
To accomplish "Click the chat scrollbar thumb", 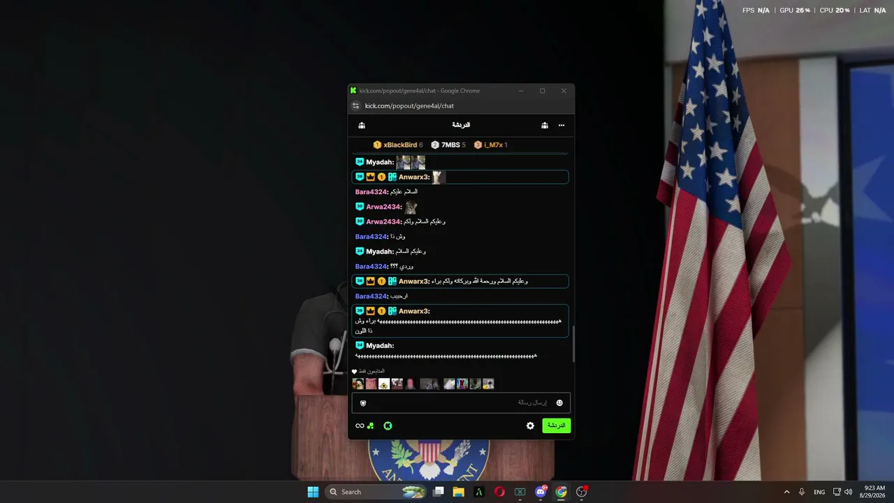I will click(x=573, y=344).
